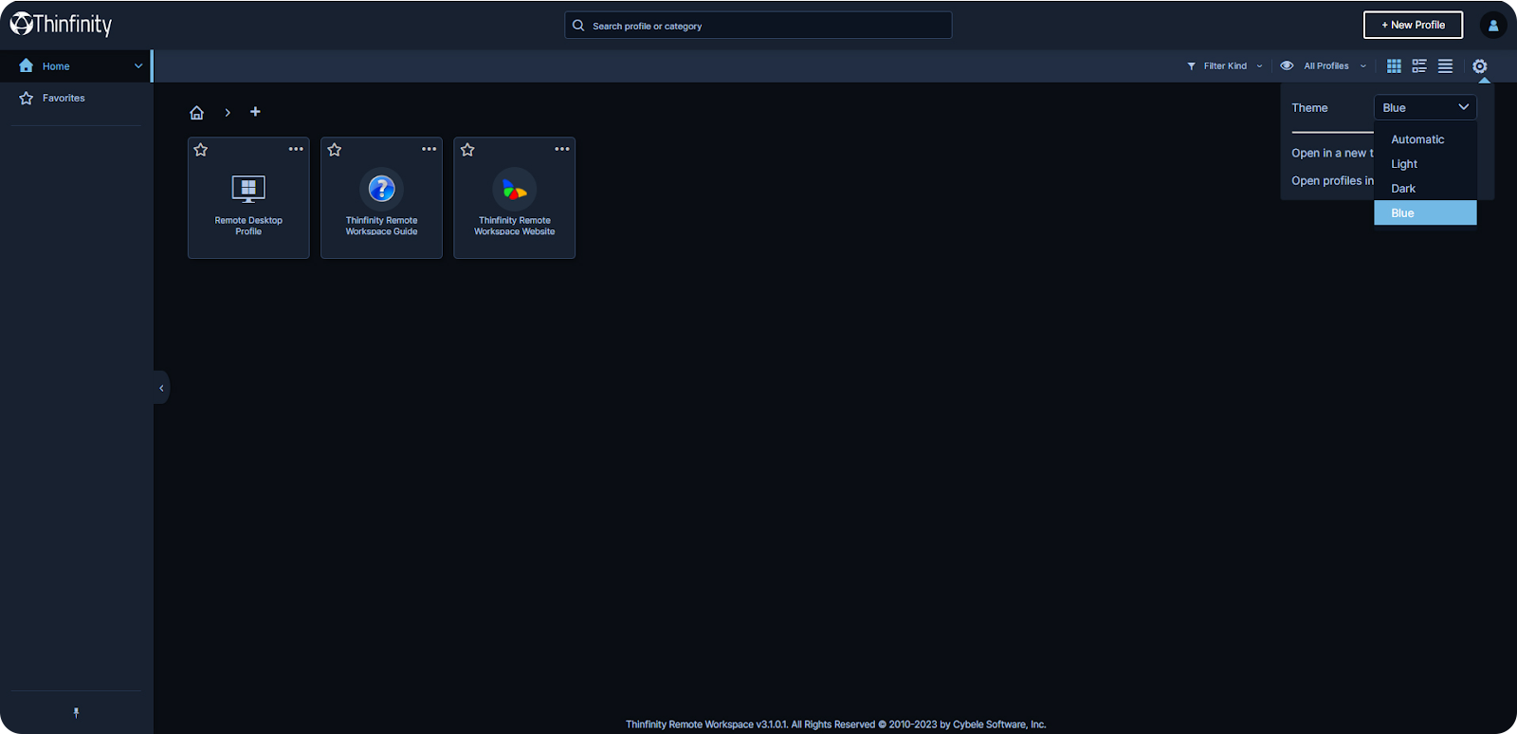Image resolution: width=1517 pixels, height=734 pixels.
Task: Choose Blue theme option in list
Action: click(x=1425, y=213)
